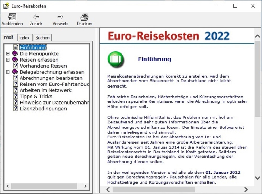Click the Ausblenden toolbar icon
Viewport: 262px width, 194px height.
(12, 17)
